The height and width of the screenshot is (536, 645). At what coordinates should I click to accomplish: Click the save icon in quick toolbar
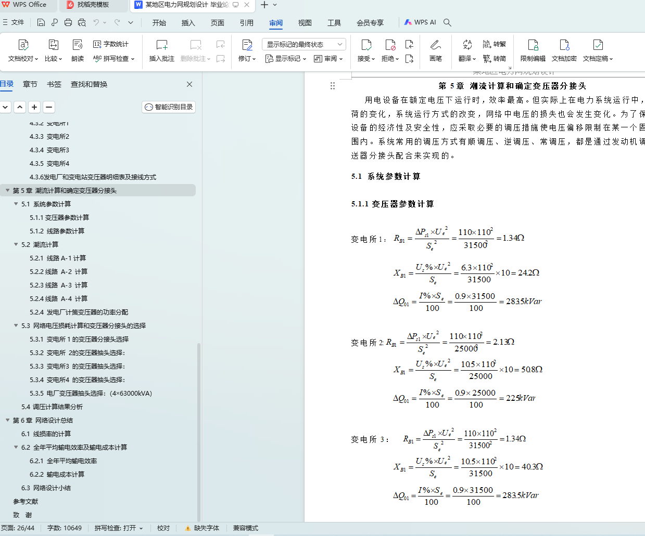pos(41,22)
